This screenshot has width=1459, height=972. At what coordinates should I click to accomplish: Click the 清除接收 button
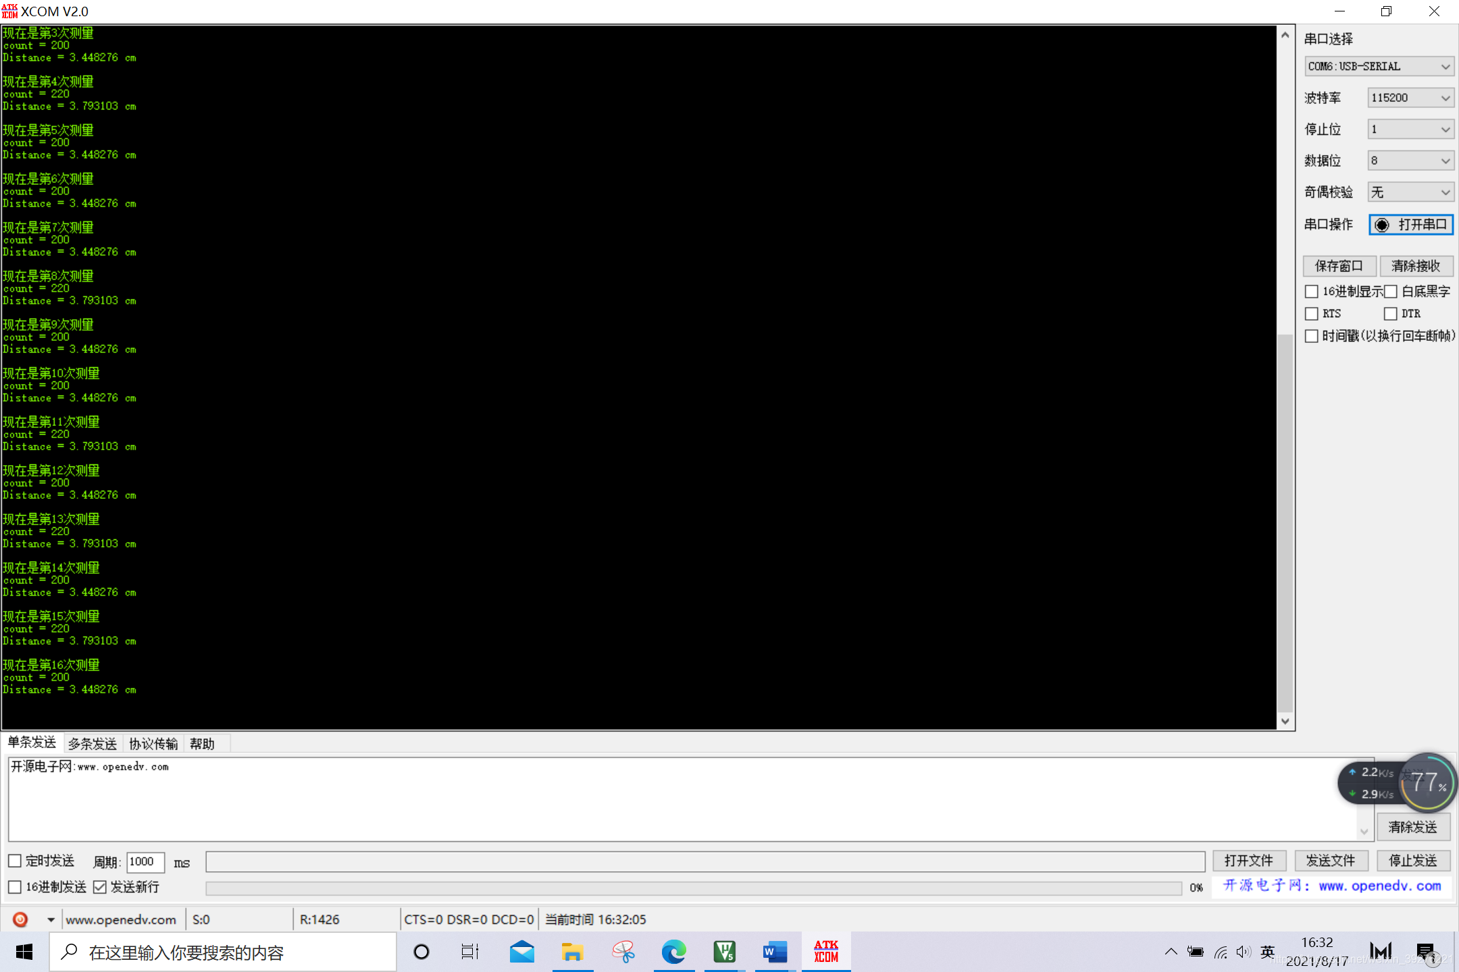[x=1416, y=266]
